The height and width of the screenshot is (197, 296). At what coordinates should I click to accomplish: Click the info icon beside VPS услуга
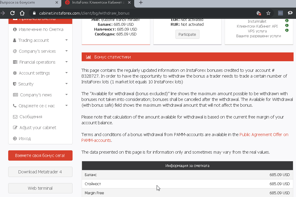pyautogui.click(x=287, y=30)
